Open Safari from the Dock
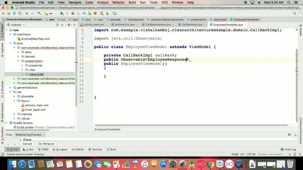The image size is (303, 170). pyautogui.click(x=22, y=164)
